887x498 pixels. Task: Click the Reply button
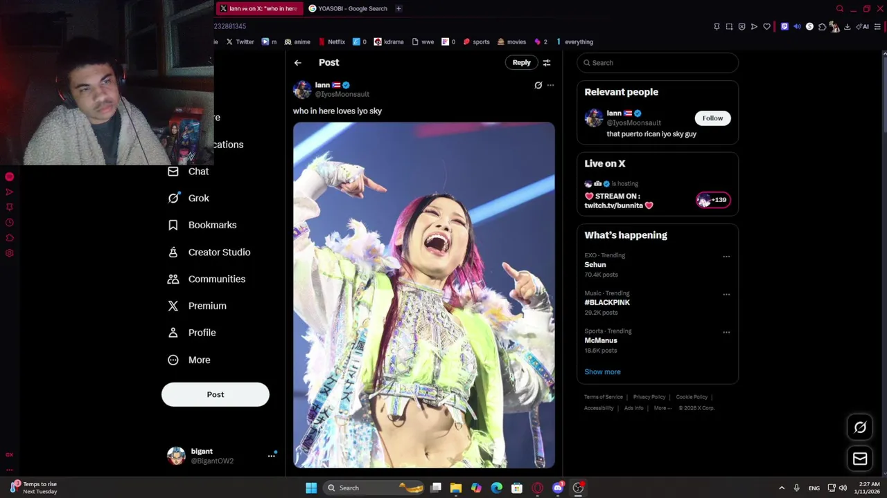tap(521, 63)
